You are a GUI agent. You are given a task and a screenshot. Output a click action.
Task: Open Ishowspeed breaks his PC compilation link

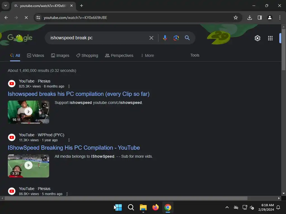click(x=78, y=94)
